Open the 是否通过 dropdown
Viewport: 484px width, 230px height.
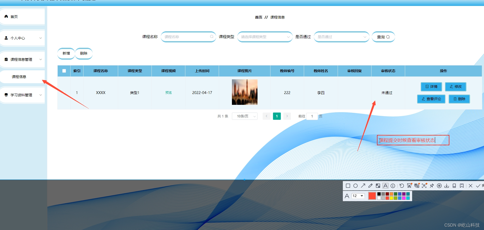click(342, 37)
